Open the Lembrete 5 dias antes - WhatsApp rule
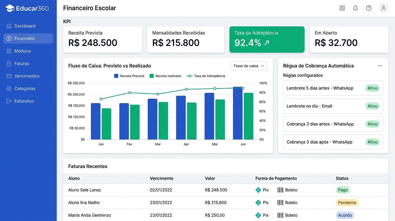This screenshot has height=221, width=395. (333, 88)
